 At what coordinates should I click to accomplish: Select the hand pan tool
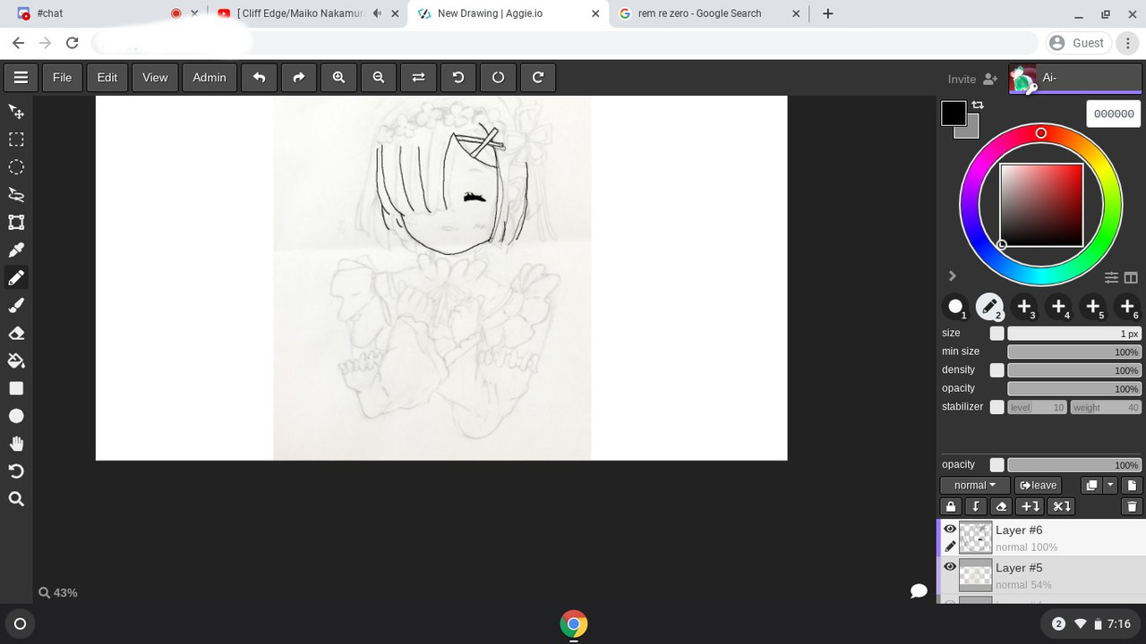tap(16, 444)
